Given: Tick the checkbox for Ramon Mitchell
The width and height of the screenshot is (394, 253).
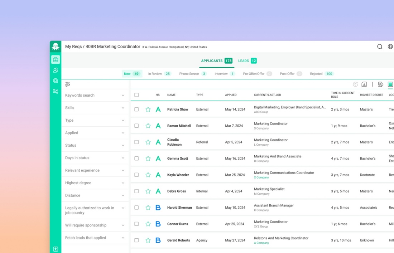Looking at the screenshot, I should coord(136,126).
